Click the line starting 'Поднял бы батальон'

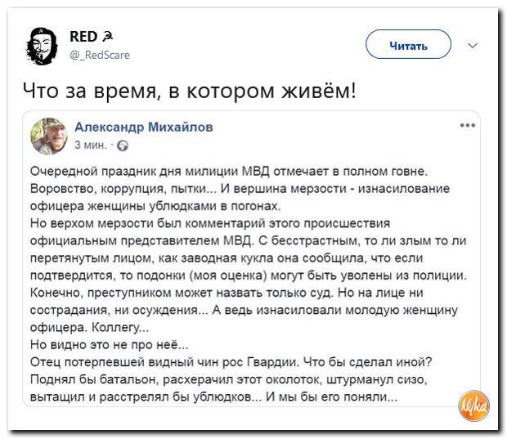pos(229,379)
